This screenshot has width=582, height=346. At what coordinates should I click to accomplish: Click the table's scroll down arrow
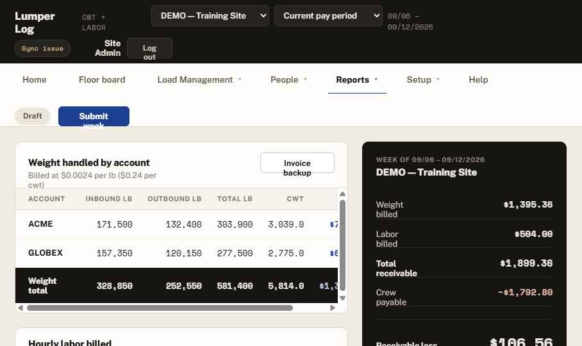click(x=342, y=298)
